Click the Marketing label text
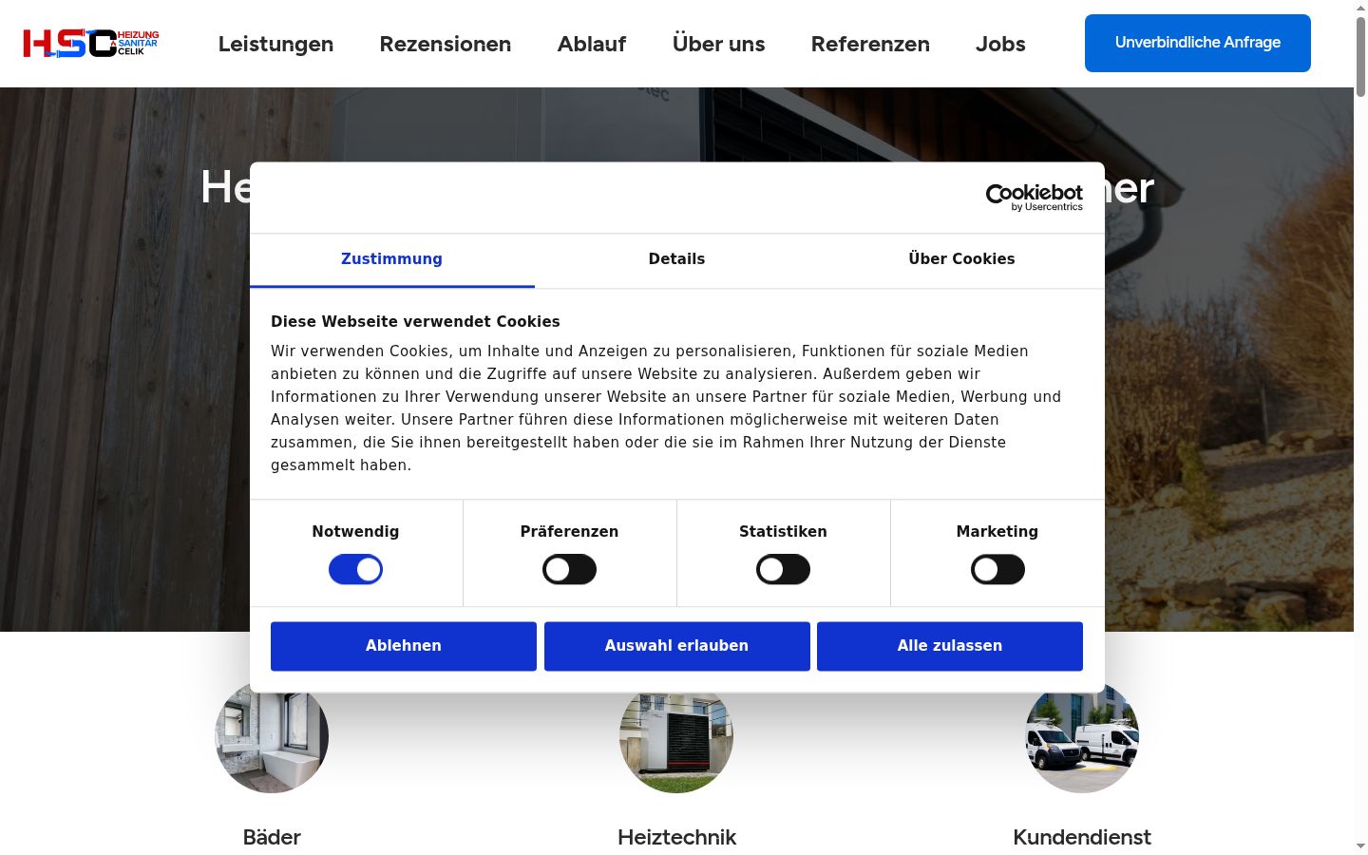Viewport: 1368px width, 855px height. coord(997,532)
